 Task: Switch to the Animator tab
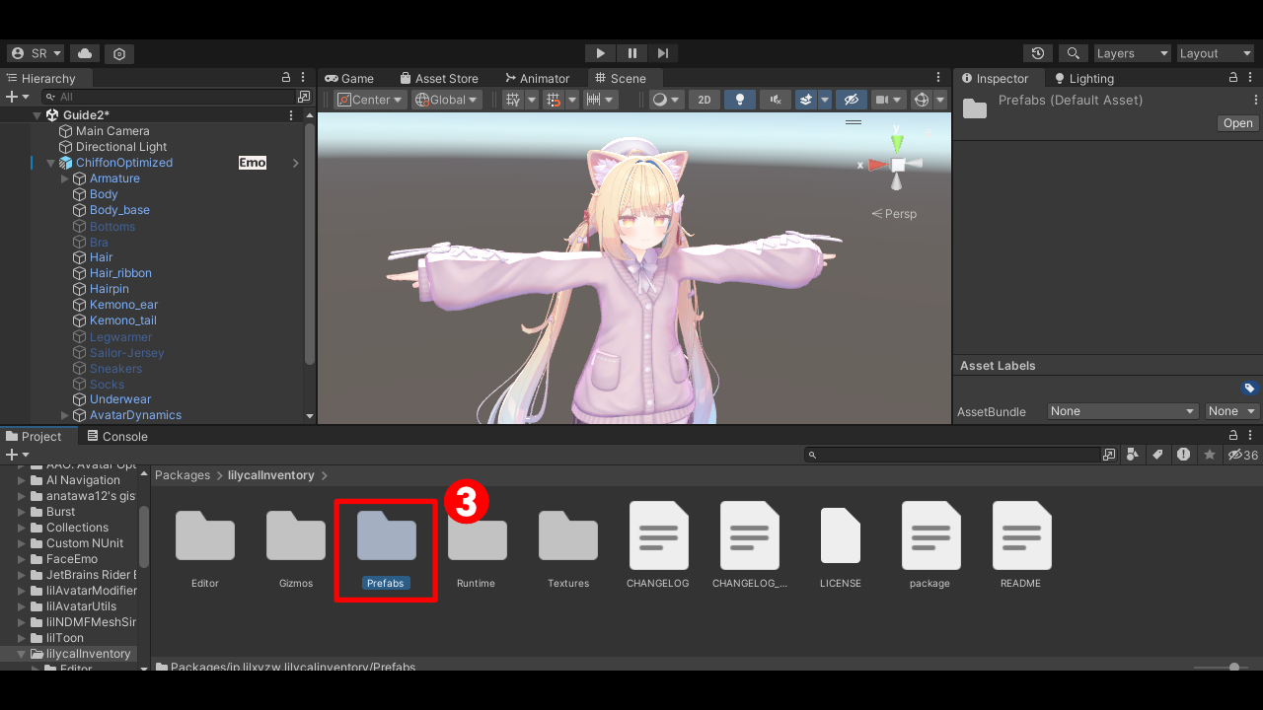537,78
